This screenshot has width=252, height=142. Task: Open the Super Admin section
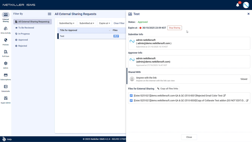point(6,100)
